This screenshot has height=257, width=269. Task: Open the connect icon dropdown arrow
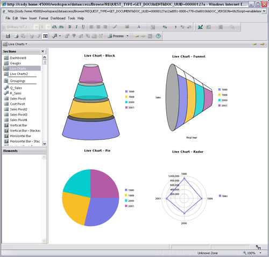(x=60, y=36)
